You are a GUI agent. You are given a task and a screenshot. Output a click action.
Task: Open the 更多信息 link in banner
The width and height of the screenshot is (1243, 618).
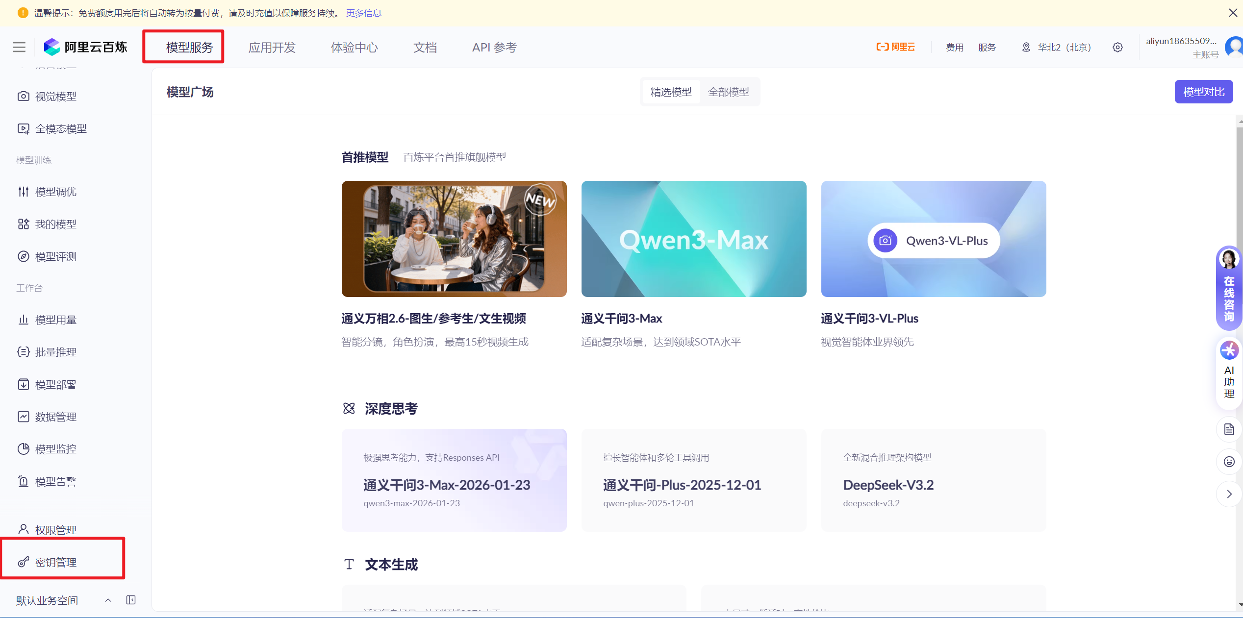pyautogui.click(x=363, y=13)
